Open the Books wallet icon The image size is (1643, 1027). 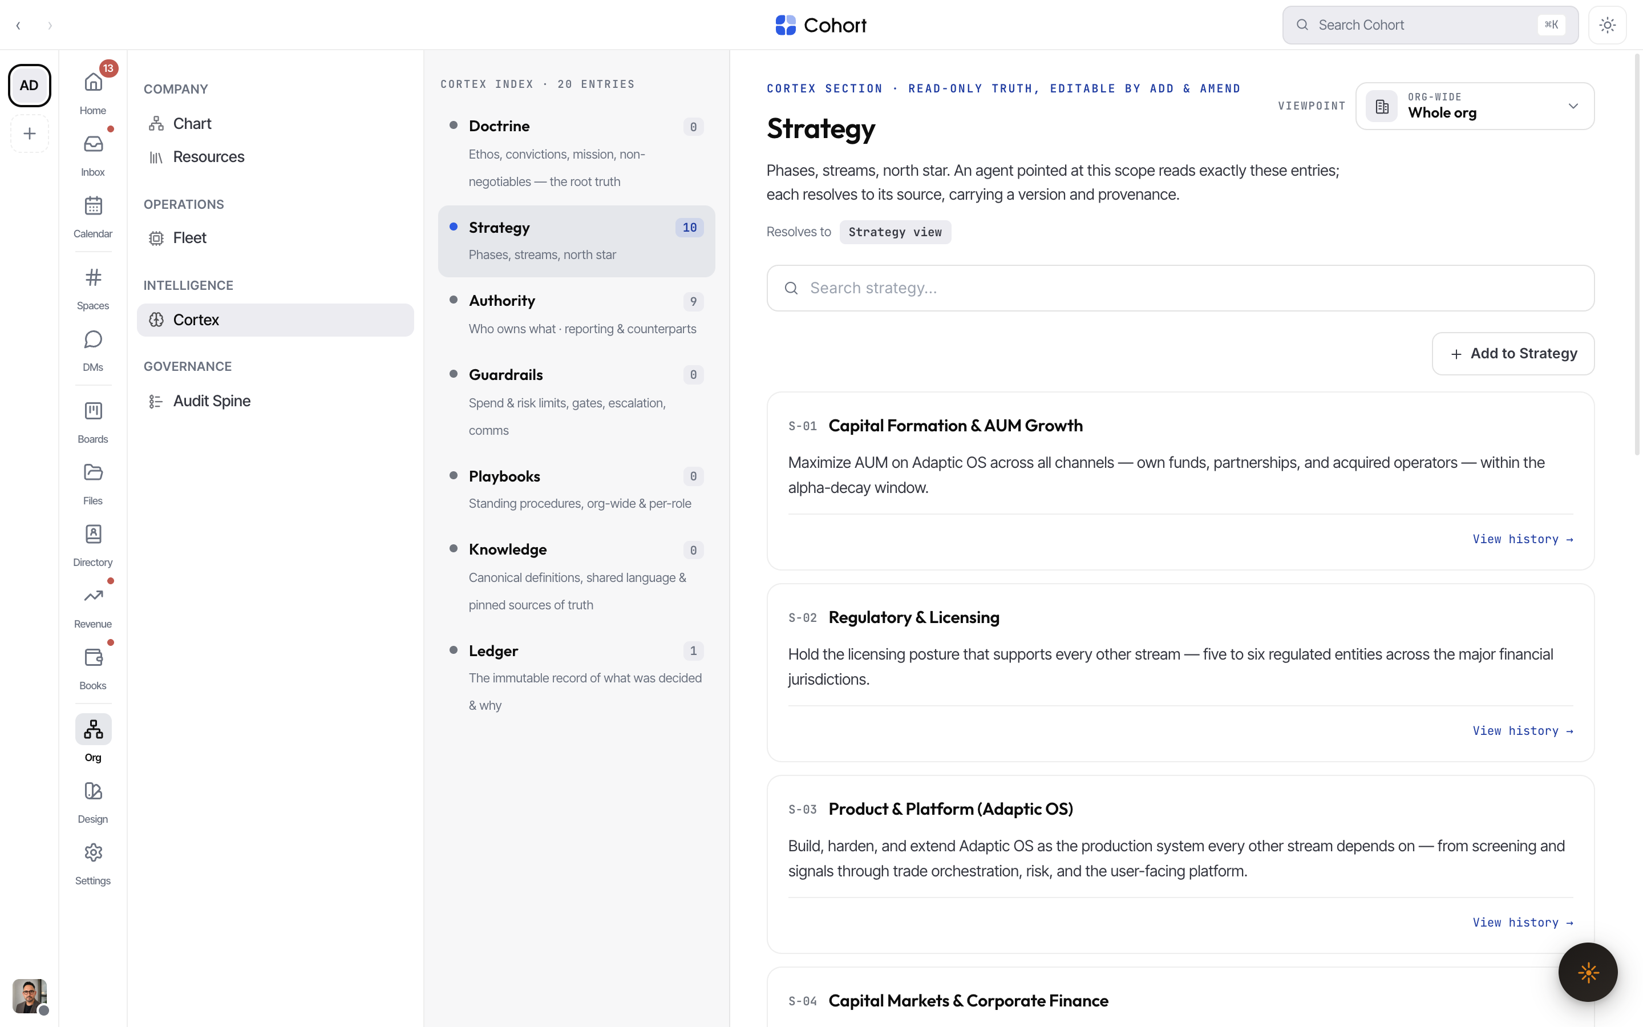pos(93,657)
